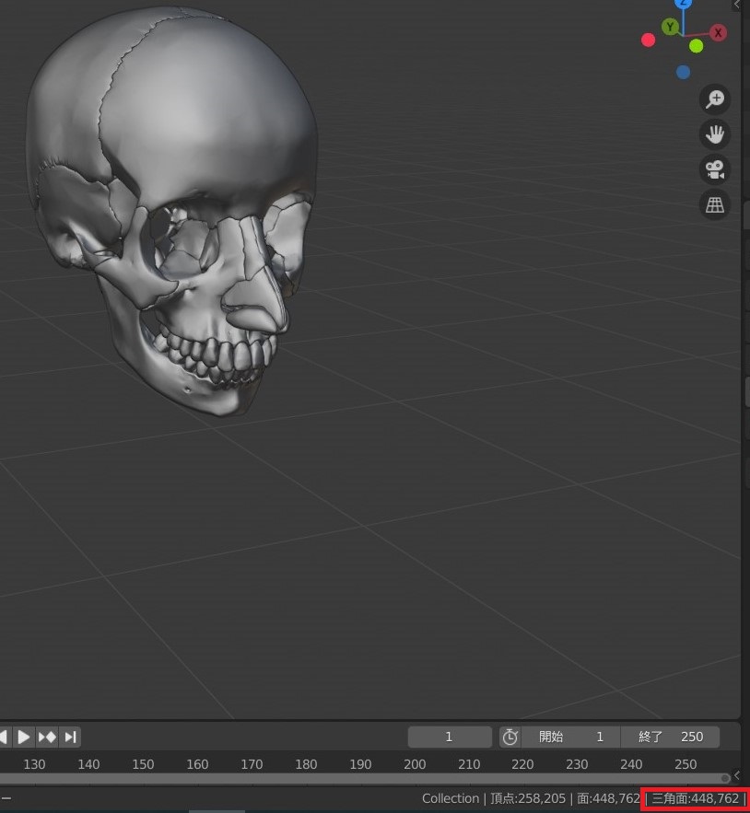
Task: Click the zoom in/out viewport icon
Action: click(715, 99)
